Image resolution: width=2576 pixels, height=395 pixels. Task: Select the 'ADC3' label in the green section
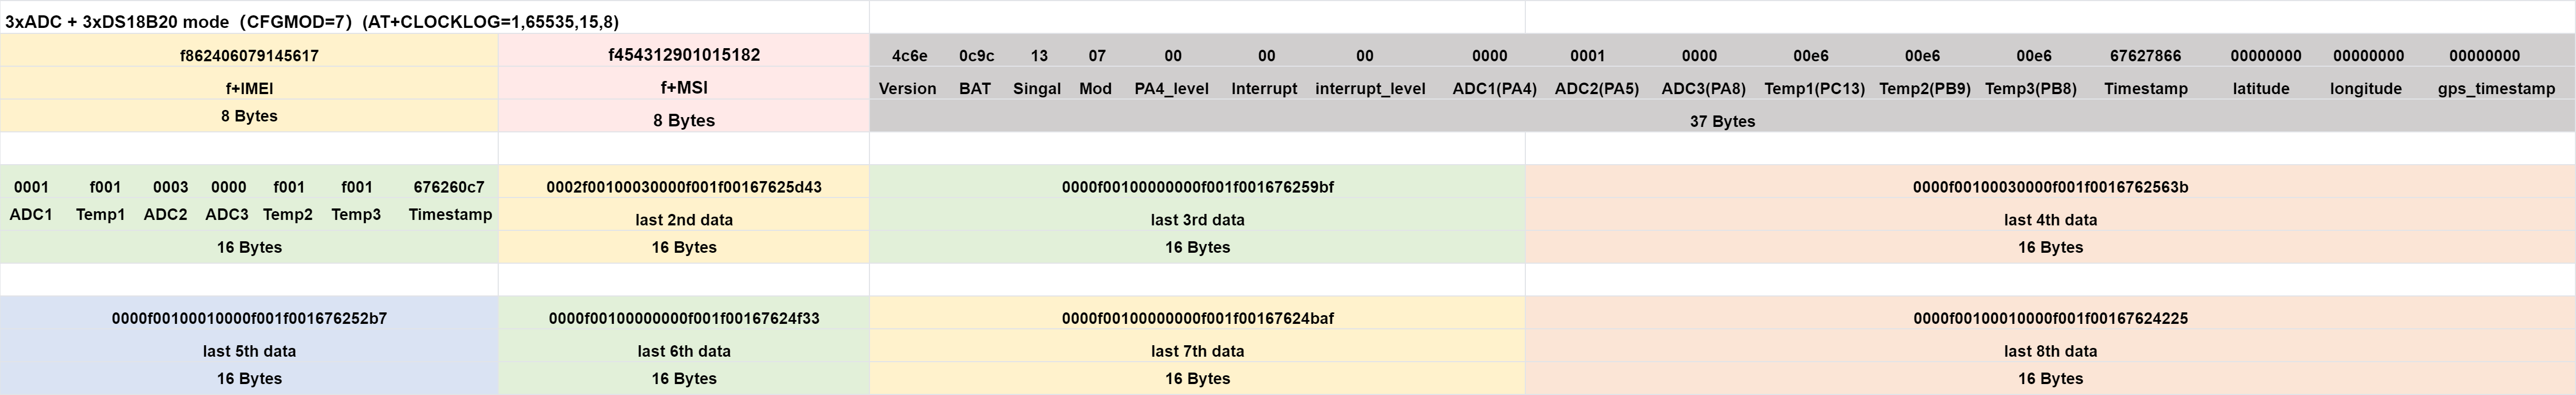pos(227,214)
